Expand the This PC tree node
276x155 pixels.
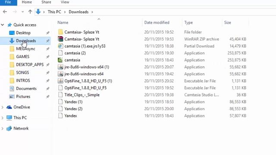click(x=3, y=118)
